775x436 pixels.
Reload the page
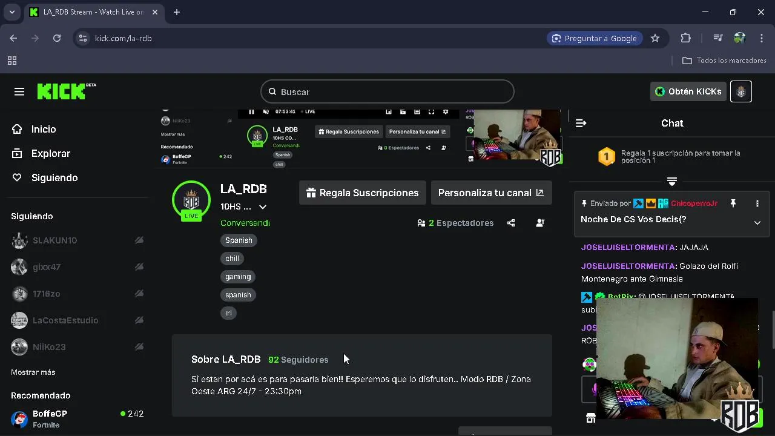coord(57,38)
